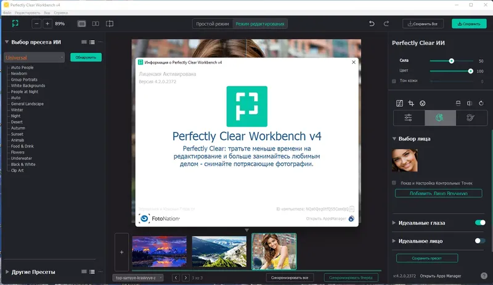The image size is (493, 285).
Task: Open the Edit menu
Action: pyautogui.click(x=27, y=13)
